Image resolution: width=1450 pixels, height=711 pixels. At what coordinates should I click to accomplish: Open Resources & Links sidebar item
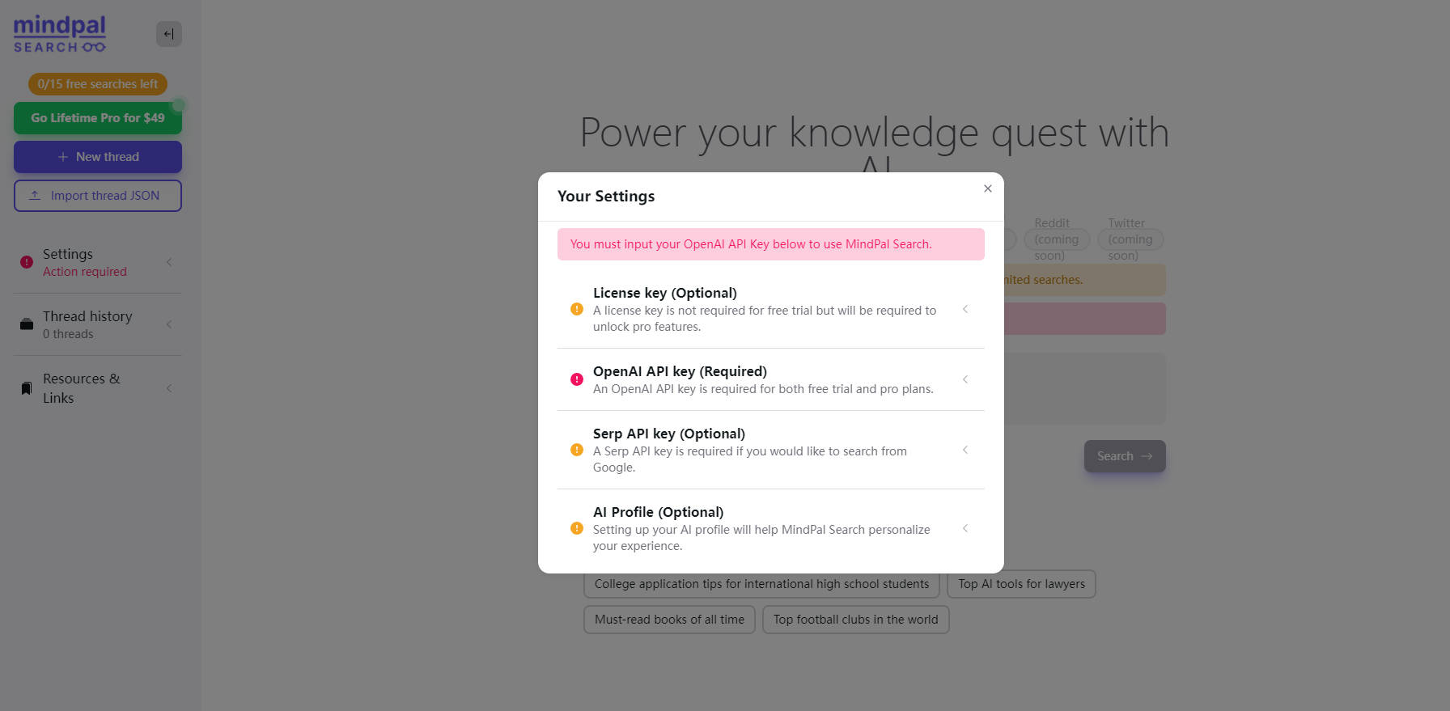[98, 388]
